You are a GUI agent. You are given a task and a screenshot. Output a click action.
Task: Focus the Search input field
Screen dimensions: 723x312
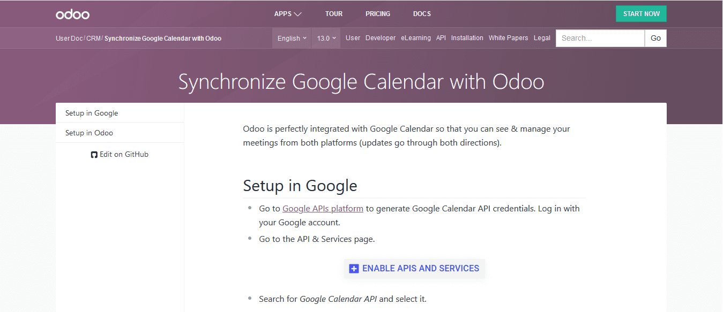pyautogui.click(x=600, y=38)
